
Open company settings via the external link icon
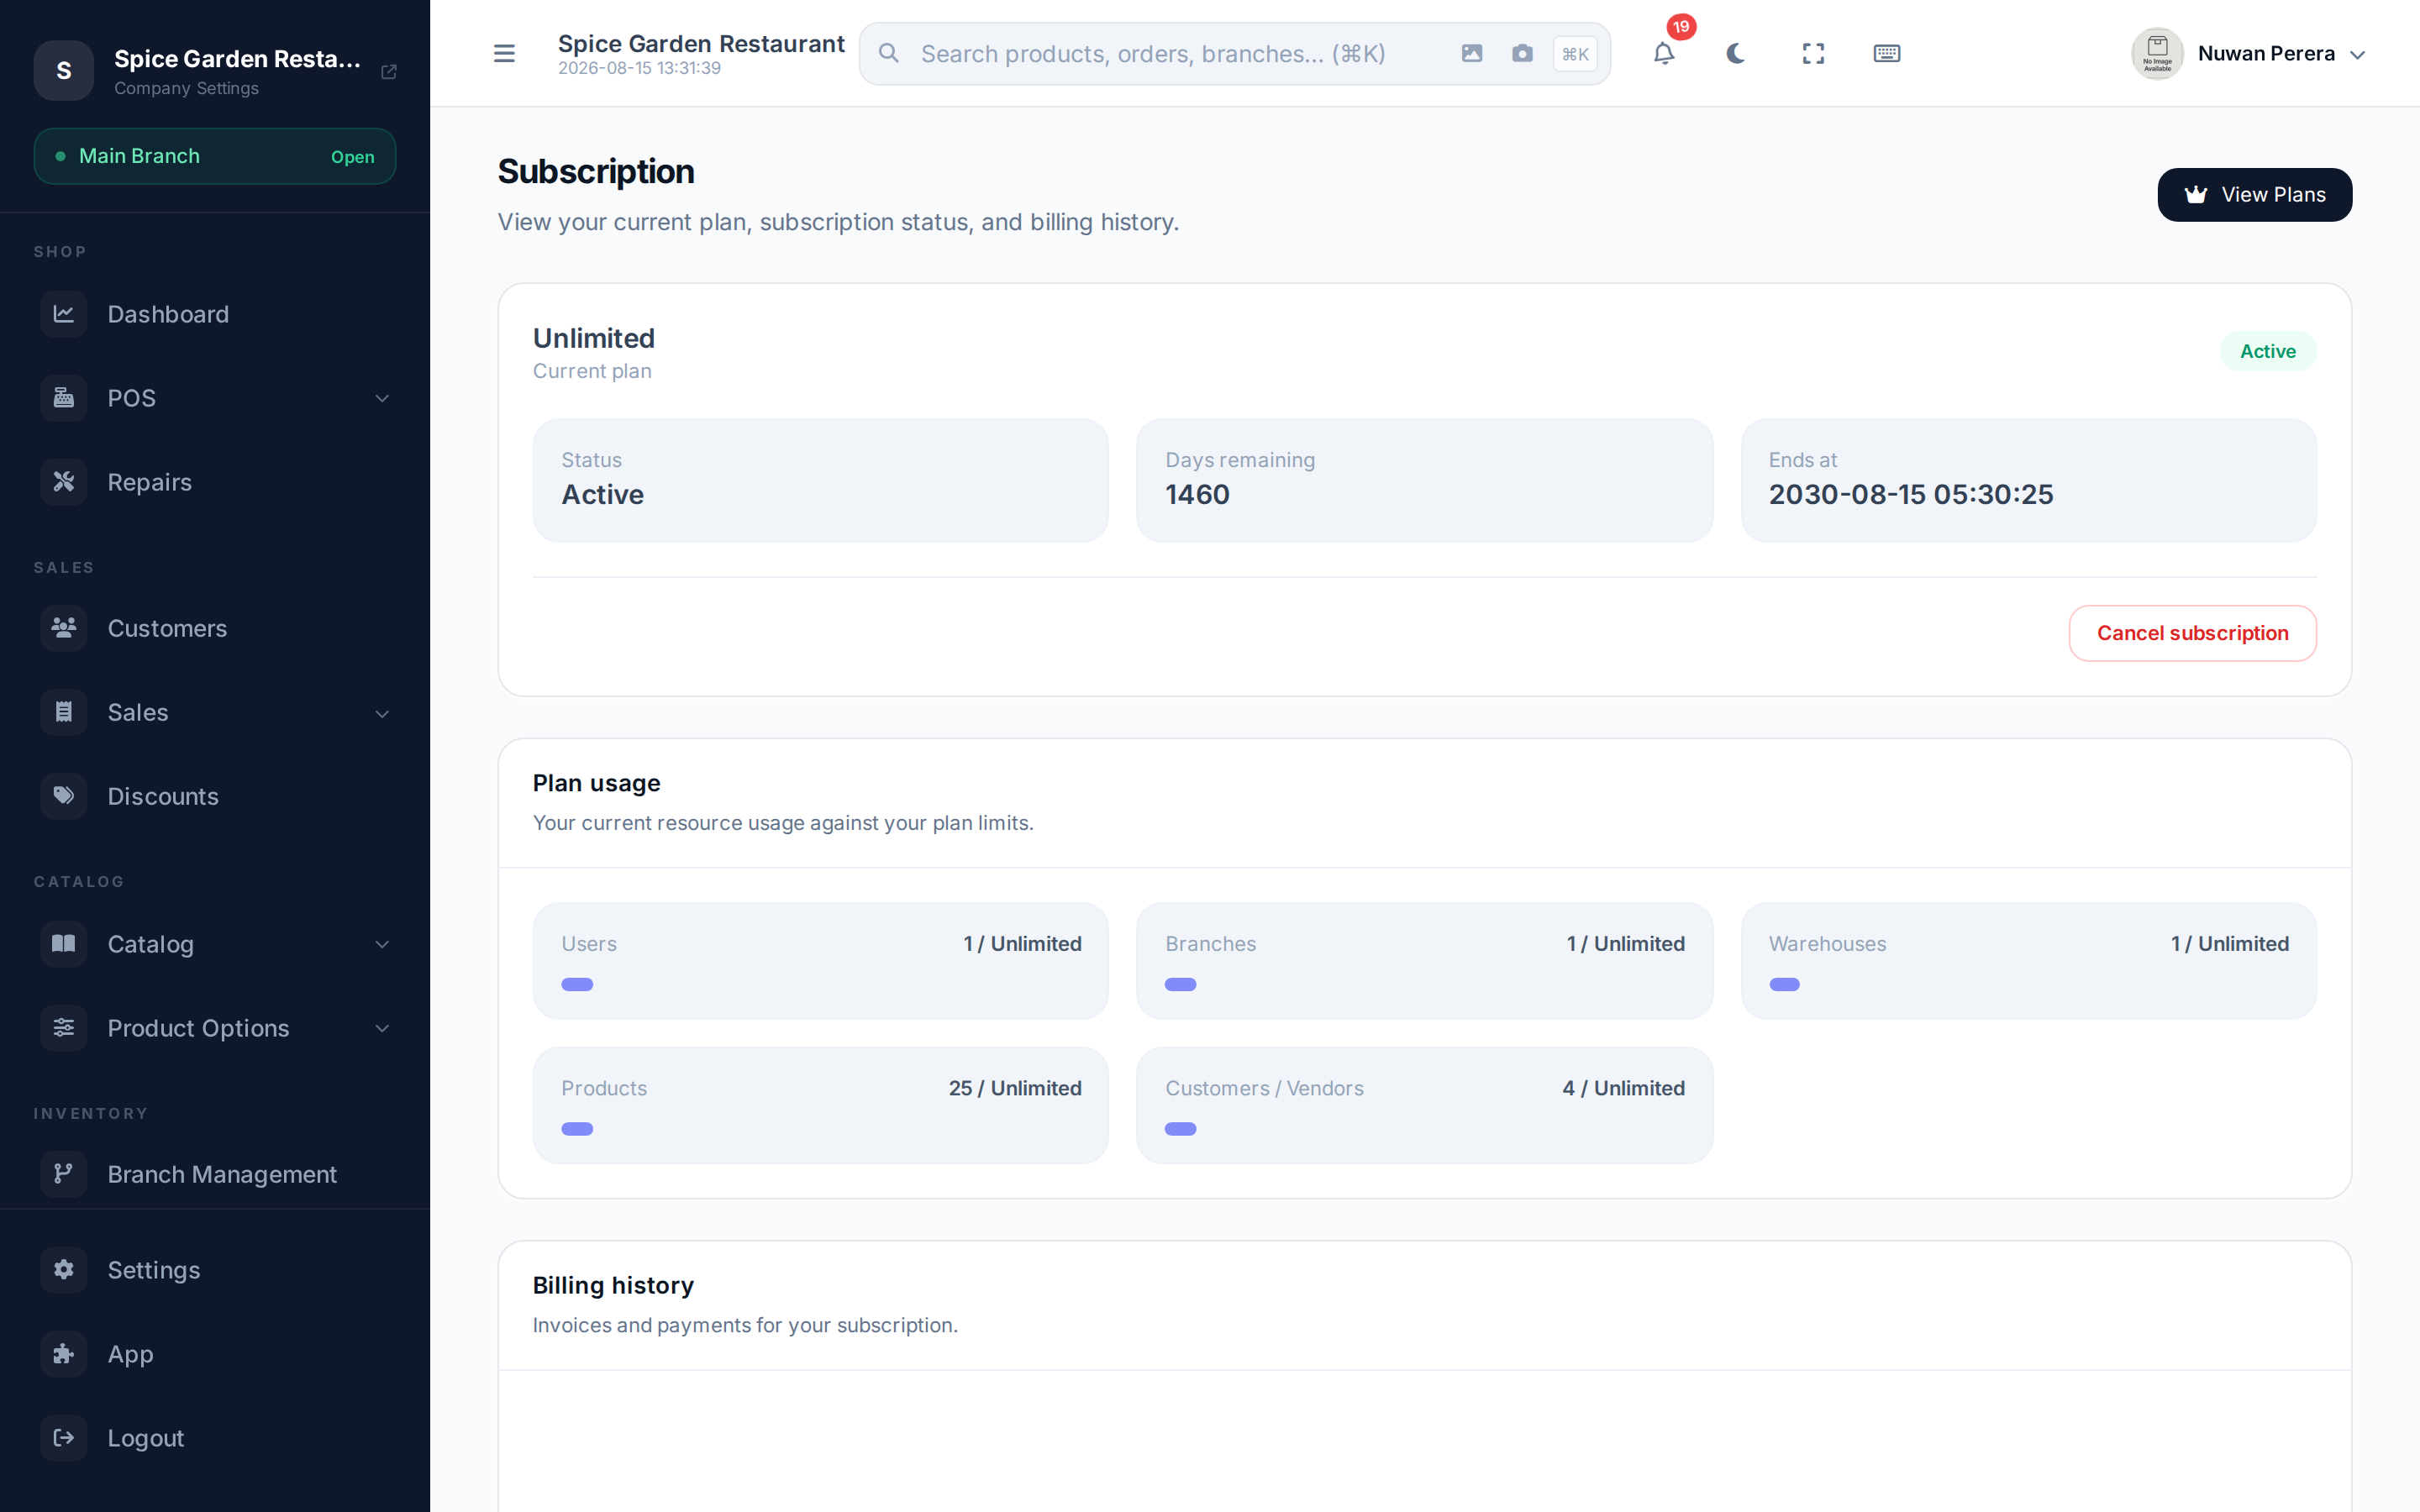(x=389, y=72)
